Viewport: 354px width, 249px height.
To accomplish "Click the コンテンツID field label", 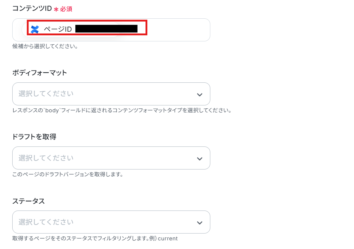I will 32,9.
